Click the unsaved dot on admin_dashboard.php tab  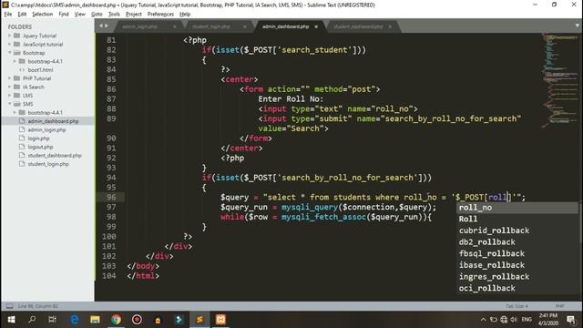point(316,26)
